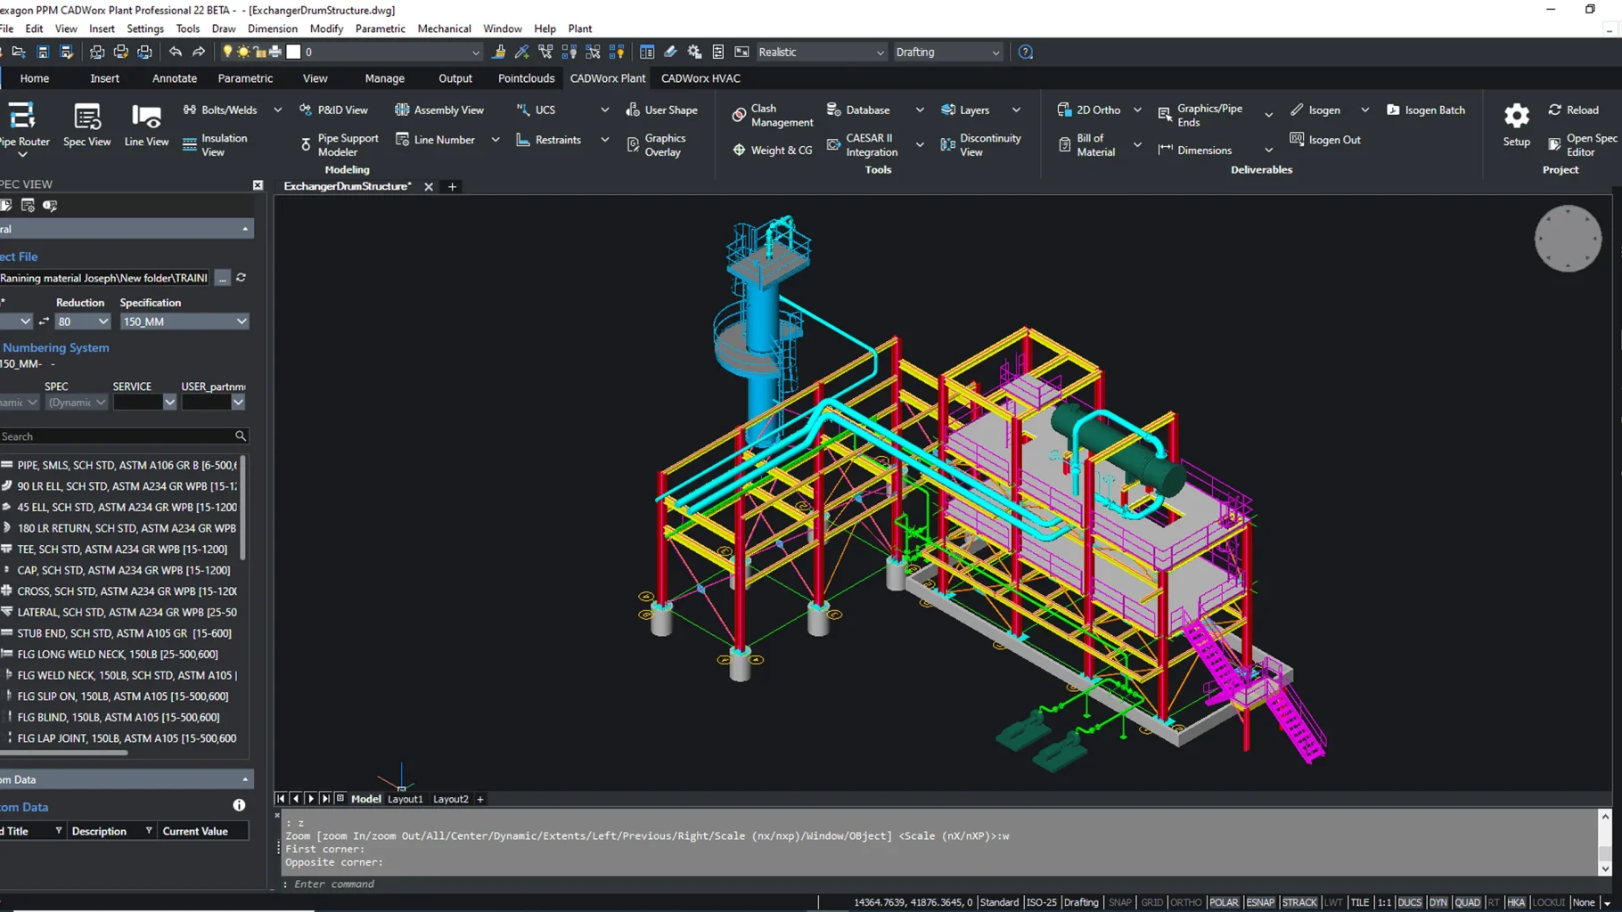Toggle QUAD in the status bar
The height and width of the screenshot is (912, 1622).
coord(1467,902)
